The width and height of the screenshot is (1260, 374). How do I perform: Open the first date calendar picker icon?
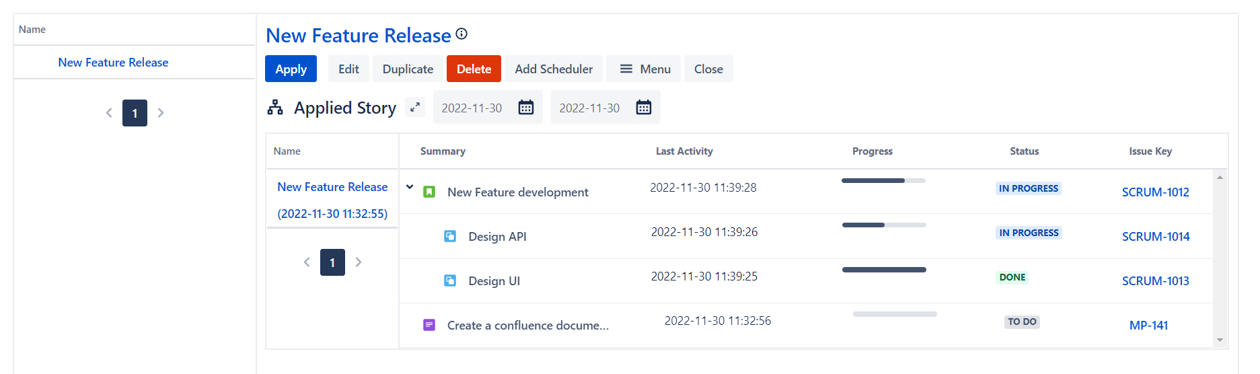pyautogui.click(x=526, y=108)
